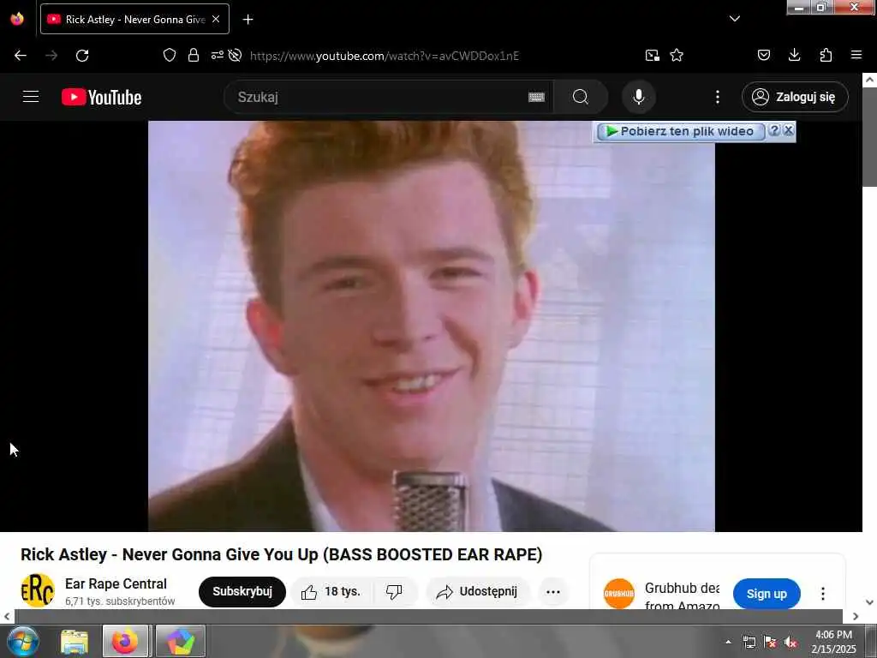Viewport: 877px width, 658px height.
Task: Click the vertical scrollbar up arrow
Action: click(870, 80)
